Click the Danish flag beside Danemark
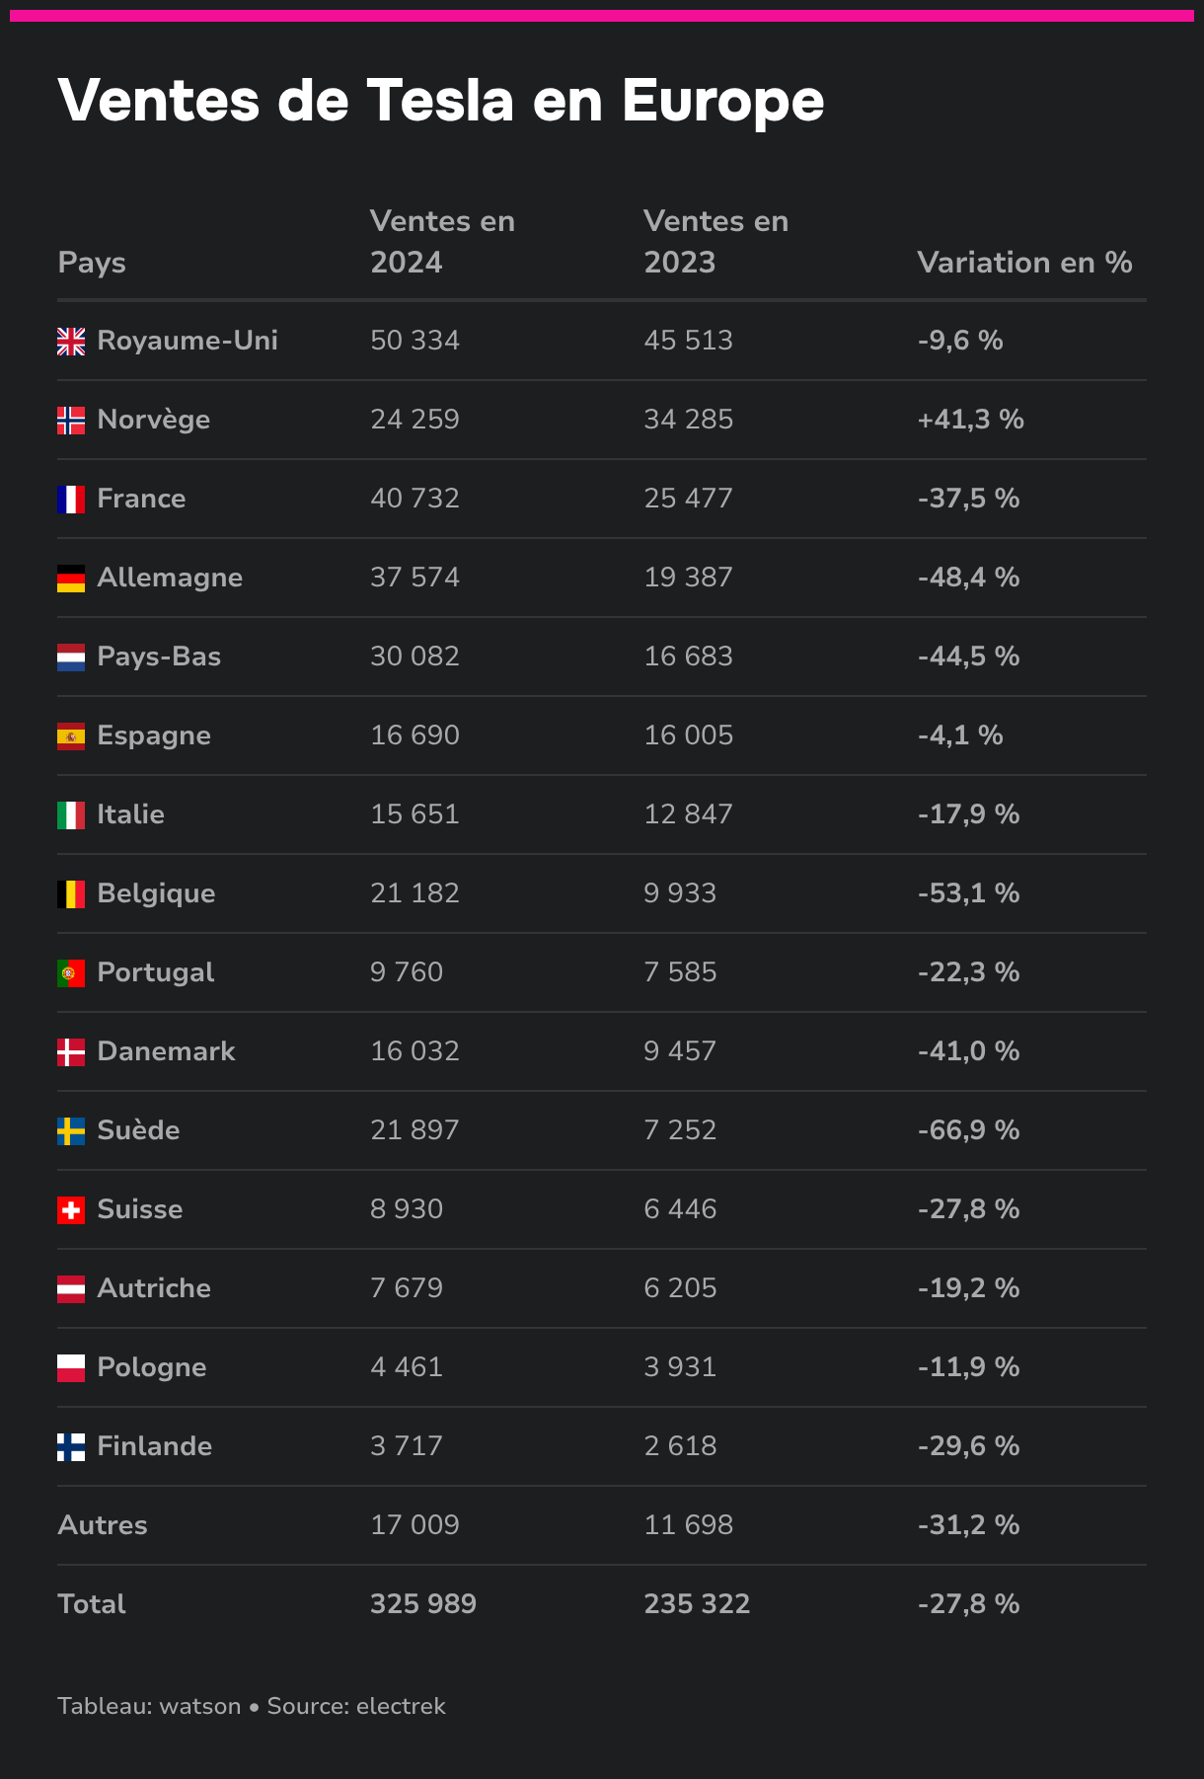1204x1779 pixels. pyautogui.click(x=71, y=1052)
